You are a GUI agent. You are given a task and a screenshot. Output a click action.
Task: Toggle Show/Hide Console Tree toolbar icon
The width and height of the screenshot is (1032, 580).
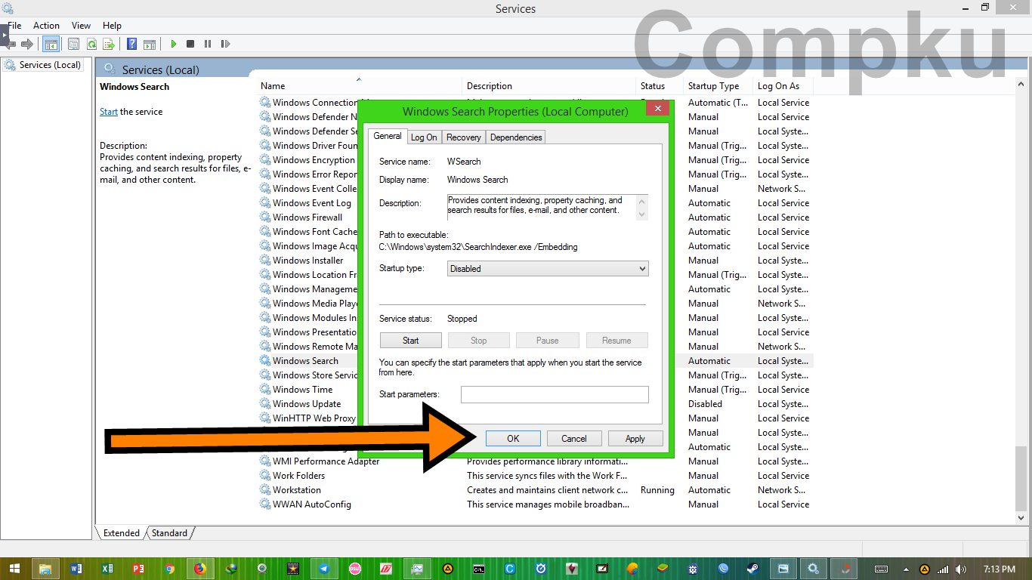click(x=51, y=45)
